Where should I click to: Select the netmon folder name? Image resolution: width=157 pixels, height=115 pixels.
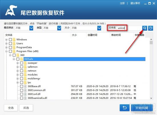[32, 71]
